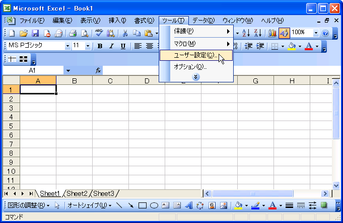The image size is (343, 223).
Task: Apply the red Font Color in formatting toolbar
Action: coord(309,46)
